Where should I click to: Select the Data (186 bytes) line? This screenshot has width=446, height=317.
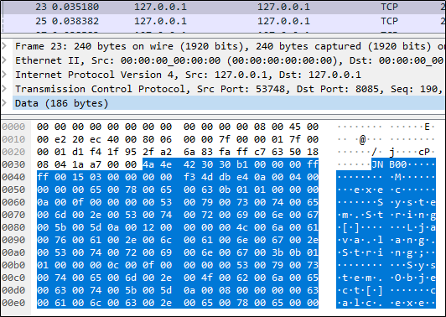point(229,103)
